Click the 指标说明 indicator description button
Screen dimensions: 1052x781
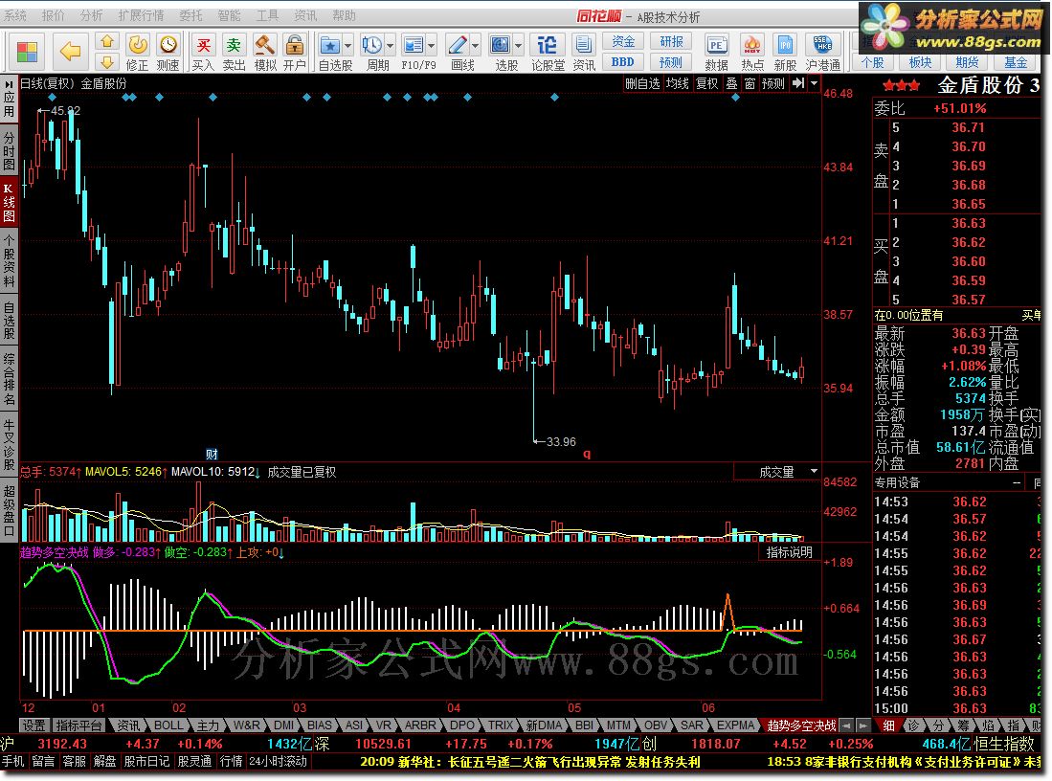[x=789, y=552]
